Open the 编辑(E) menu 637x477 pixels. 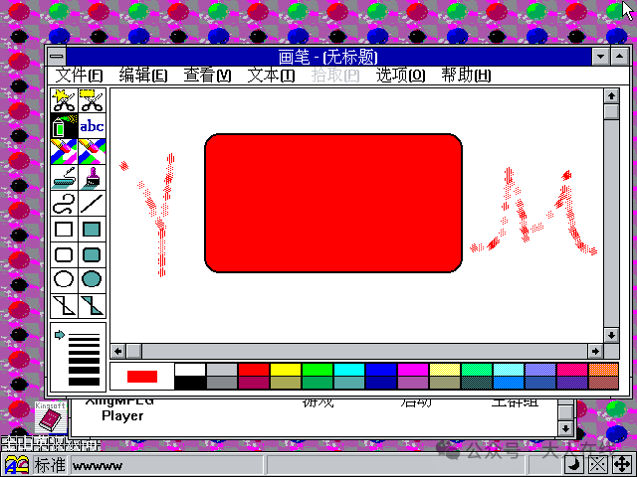coord(143,76)
